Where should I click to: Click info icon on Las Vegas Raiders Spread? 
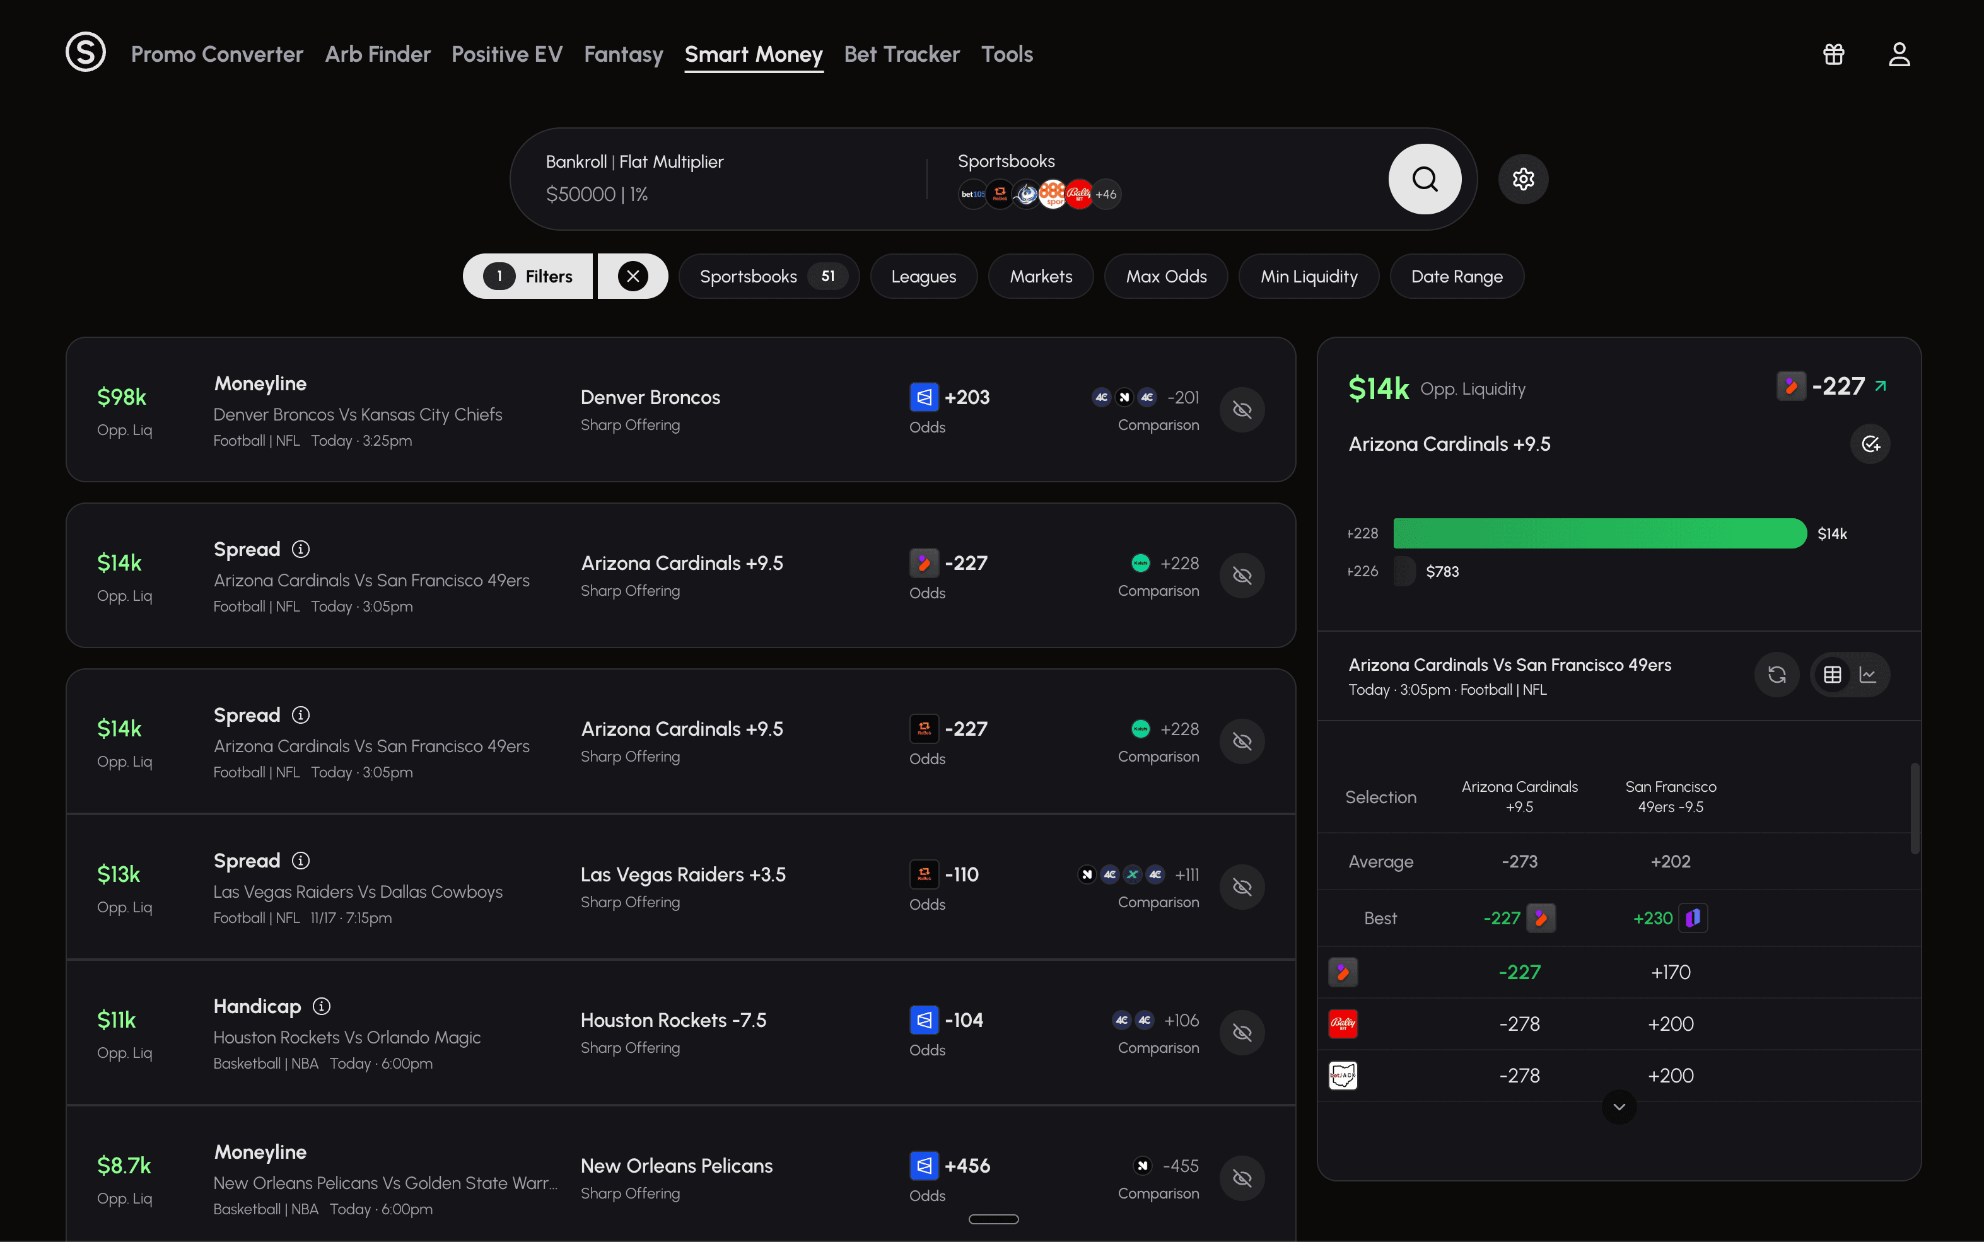301,860
